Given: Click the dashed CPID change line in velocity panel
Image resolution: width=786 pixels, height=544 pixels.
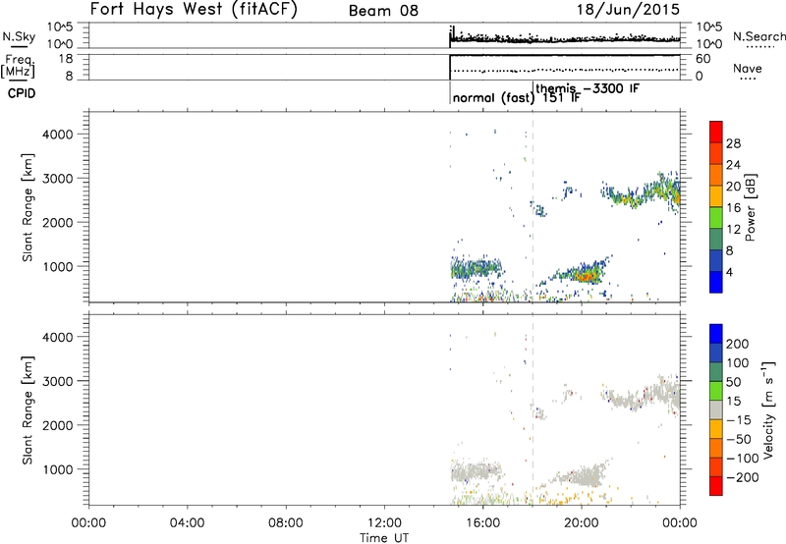Looking at the screenshot, I should pos(533,409).
